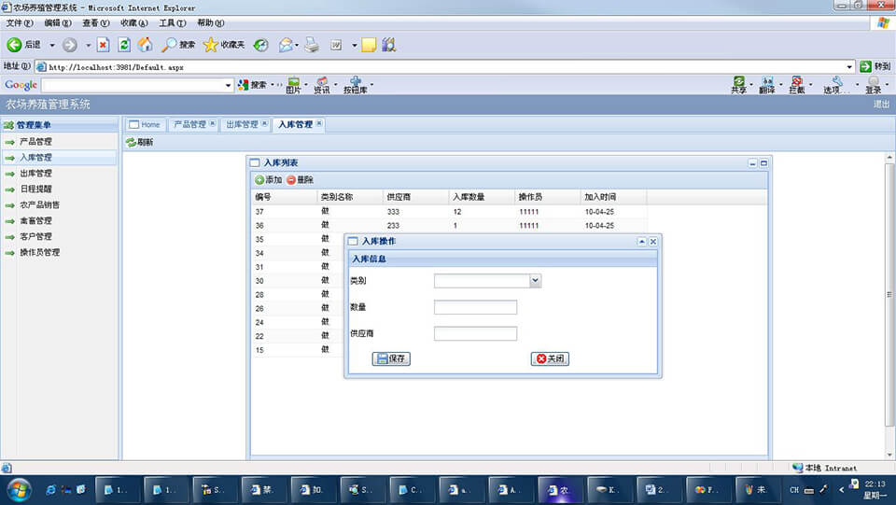This screenshot has height=505, width=896.
Task: Sort by the 加入时间 column header
Action: pos(613,197)
